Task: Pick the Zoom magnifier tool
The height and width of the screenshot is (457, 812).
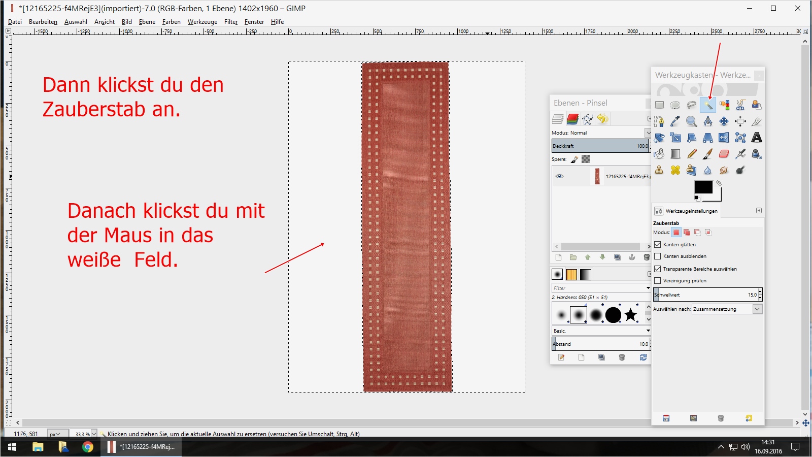Action: 691,121
